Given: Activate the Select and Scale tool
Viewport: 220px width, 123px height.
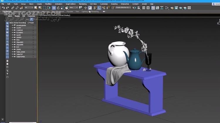Looking at the screenshot, I should pos(62,8).
